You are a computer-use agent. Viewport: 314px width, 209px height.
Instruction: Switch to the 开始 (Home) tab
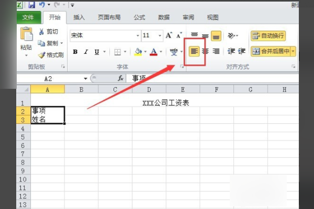(x=54, y=17)
